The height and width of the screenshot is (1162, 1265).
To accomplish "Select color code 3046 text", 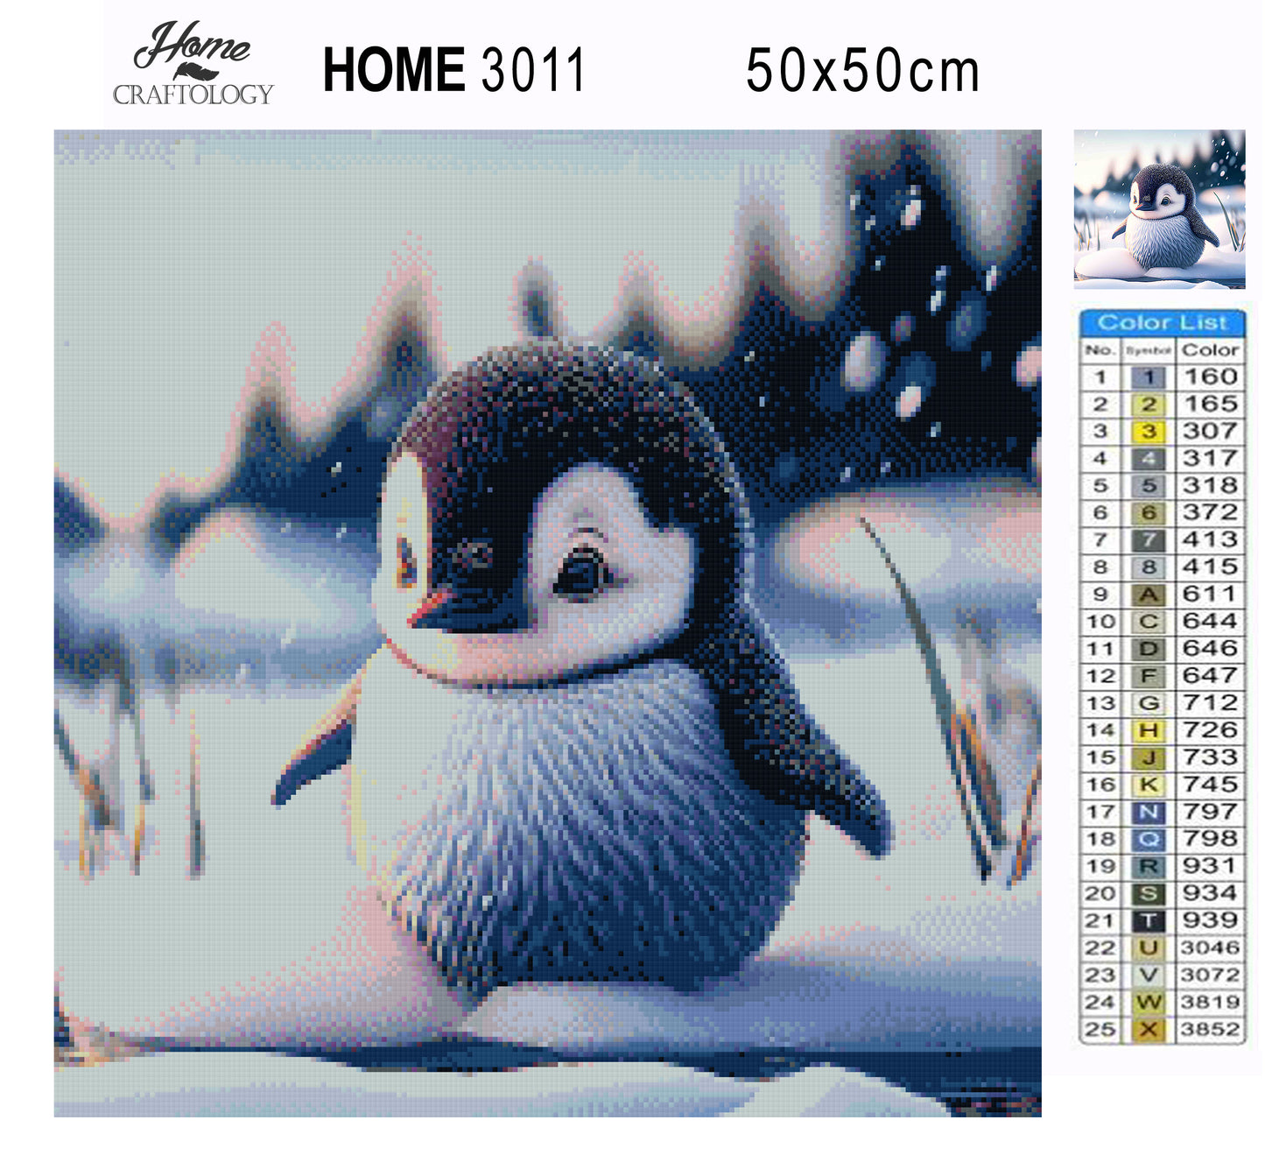I will click(x=1210, y=947).
